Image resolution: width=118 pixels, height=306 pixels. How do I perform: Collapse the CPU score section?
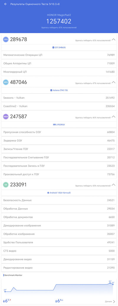coord(114,40)
